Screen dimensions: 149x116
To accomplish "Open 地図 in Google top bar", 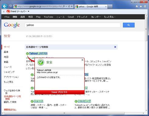I will click(30, 17).
